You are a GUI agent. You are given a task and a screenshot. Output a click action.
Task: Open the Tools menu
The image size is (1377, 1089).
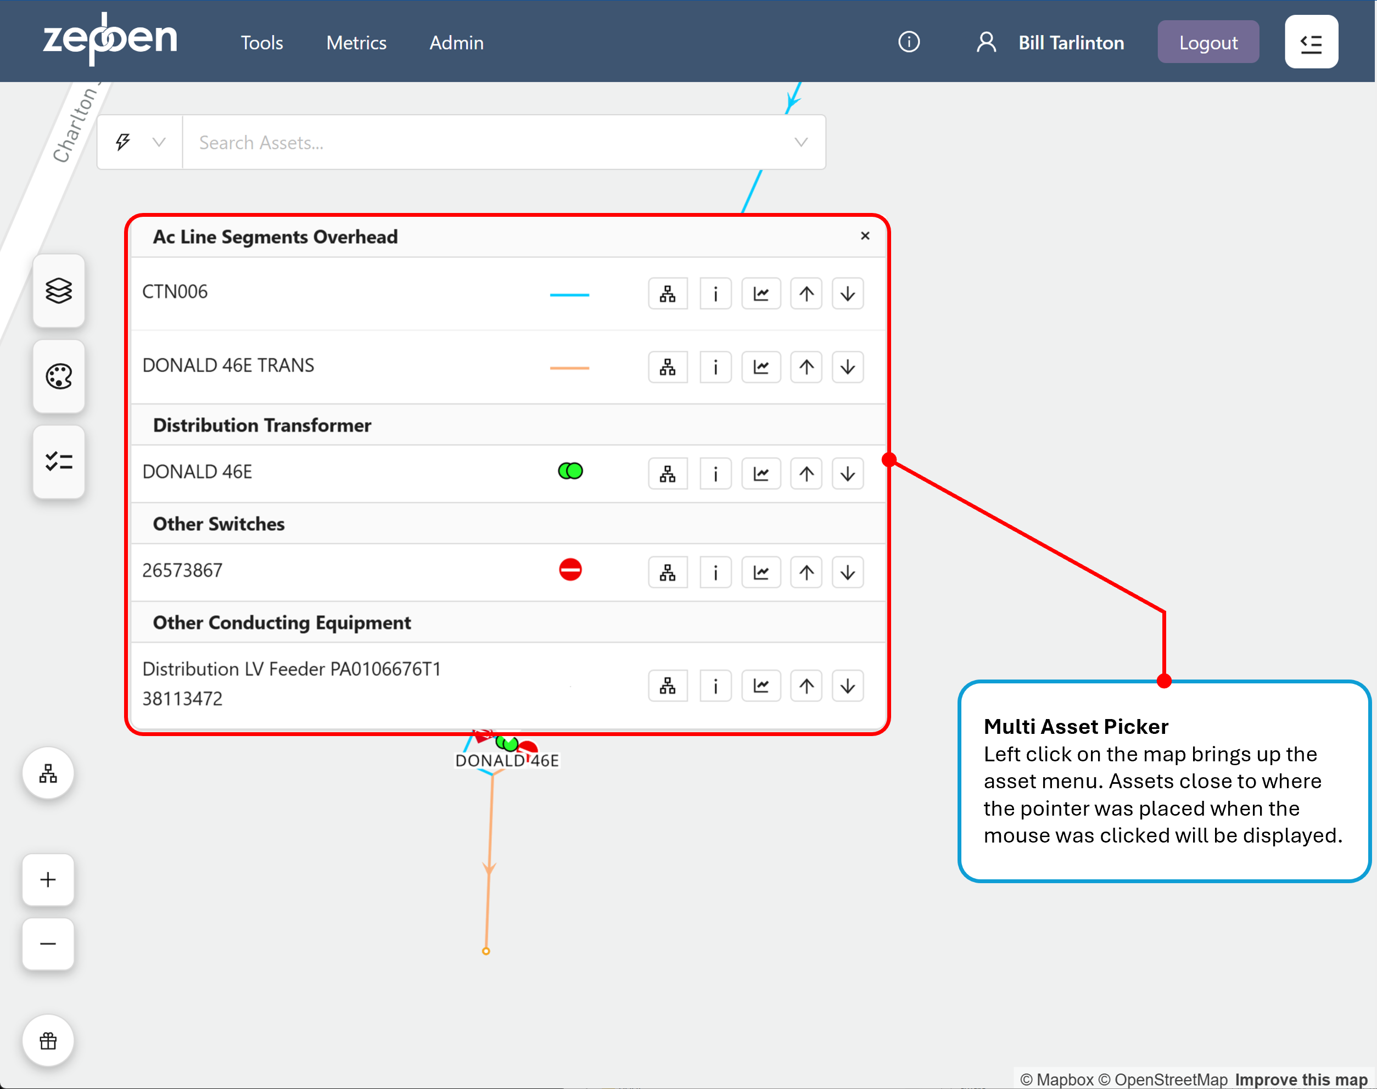(x=261, y=43)
